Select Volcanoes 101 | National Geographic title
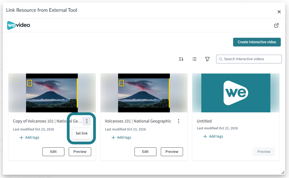 click(x=138, y=121)
